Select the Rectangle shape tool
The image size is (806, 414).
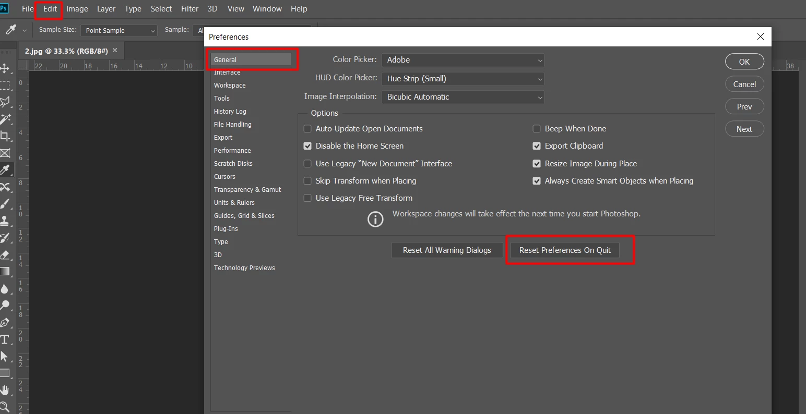(x=5, y=373)
